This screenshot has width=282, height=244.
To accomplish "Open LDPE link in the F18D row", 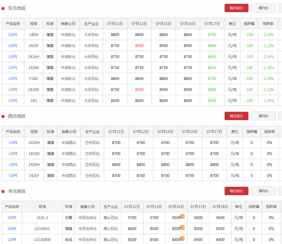I will click(x=13, y=79).
